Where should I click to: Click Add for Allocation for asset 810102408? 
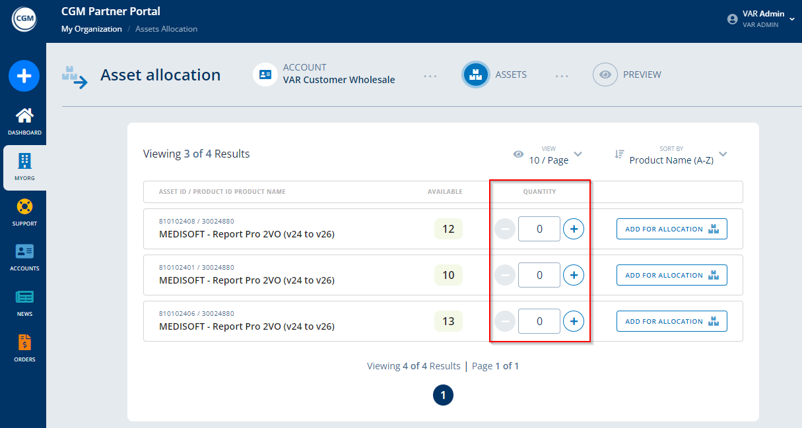click(x=671, y=229)
